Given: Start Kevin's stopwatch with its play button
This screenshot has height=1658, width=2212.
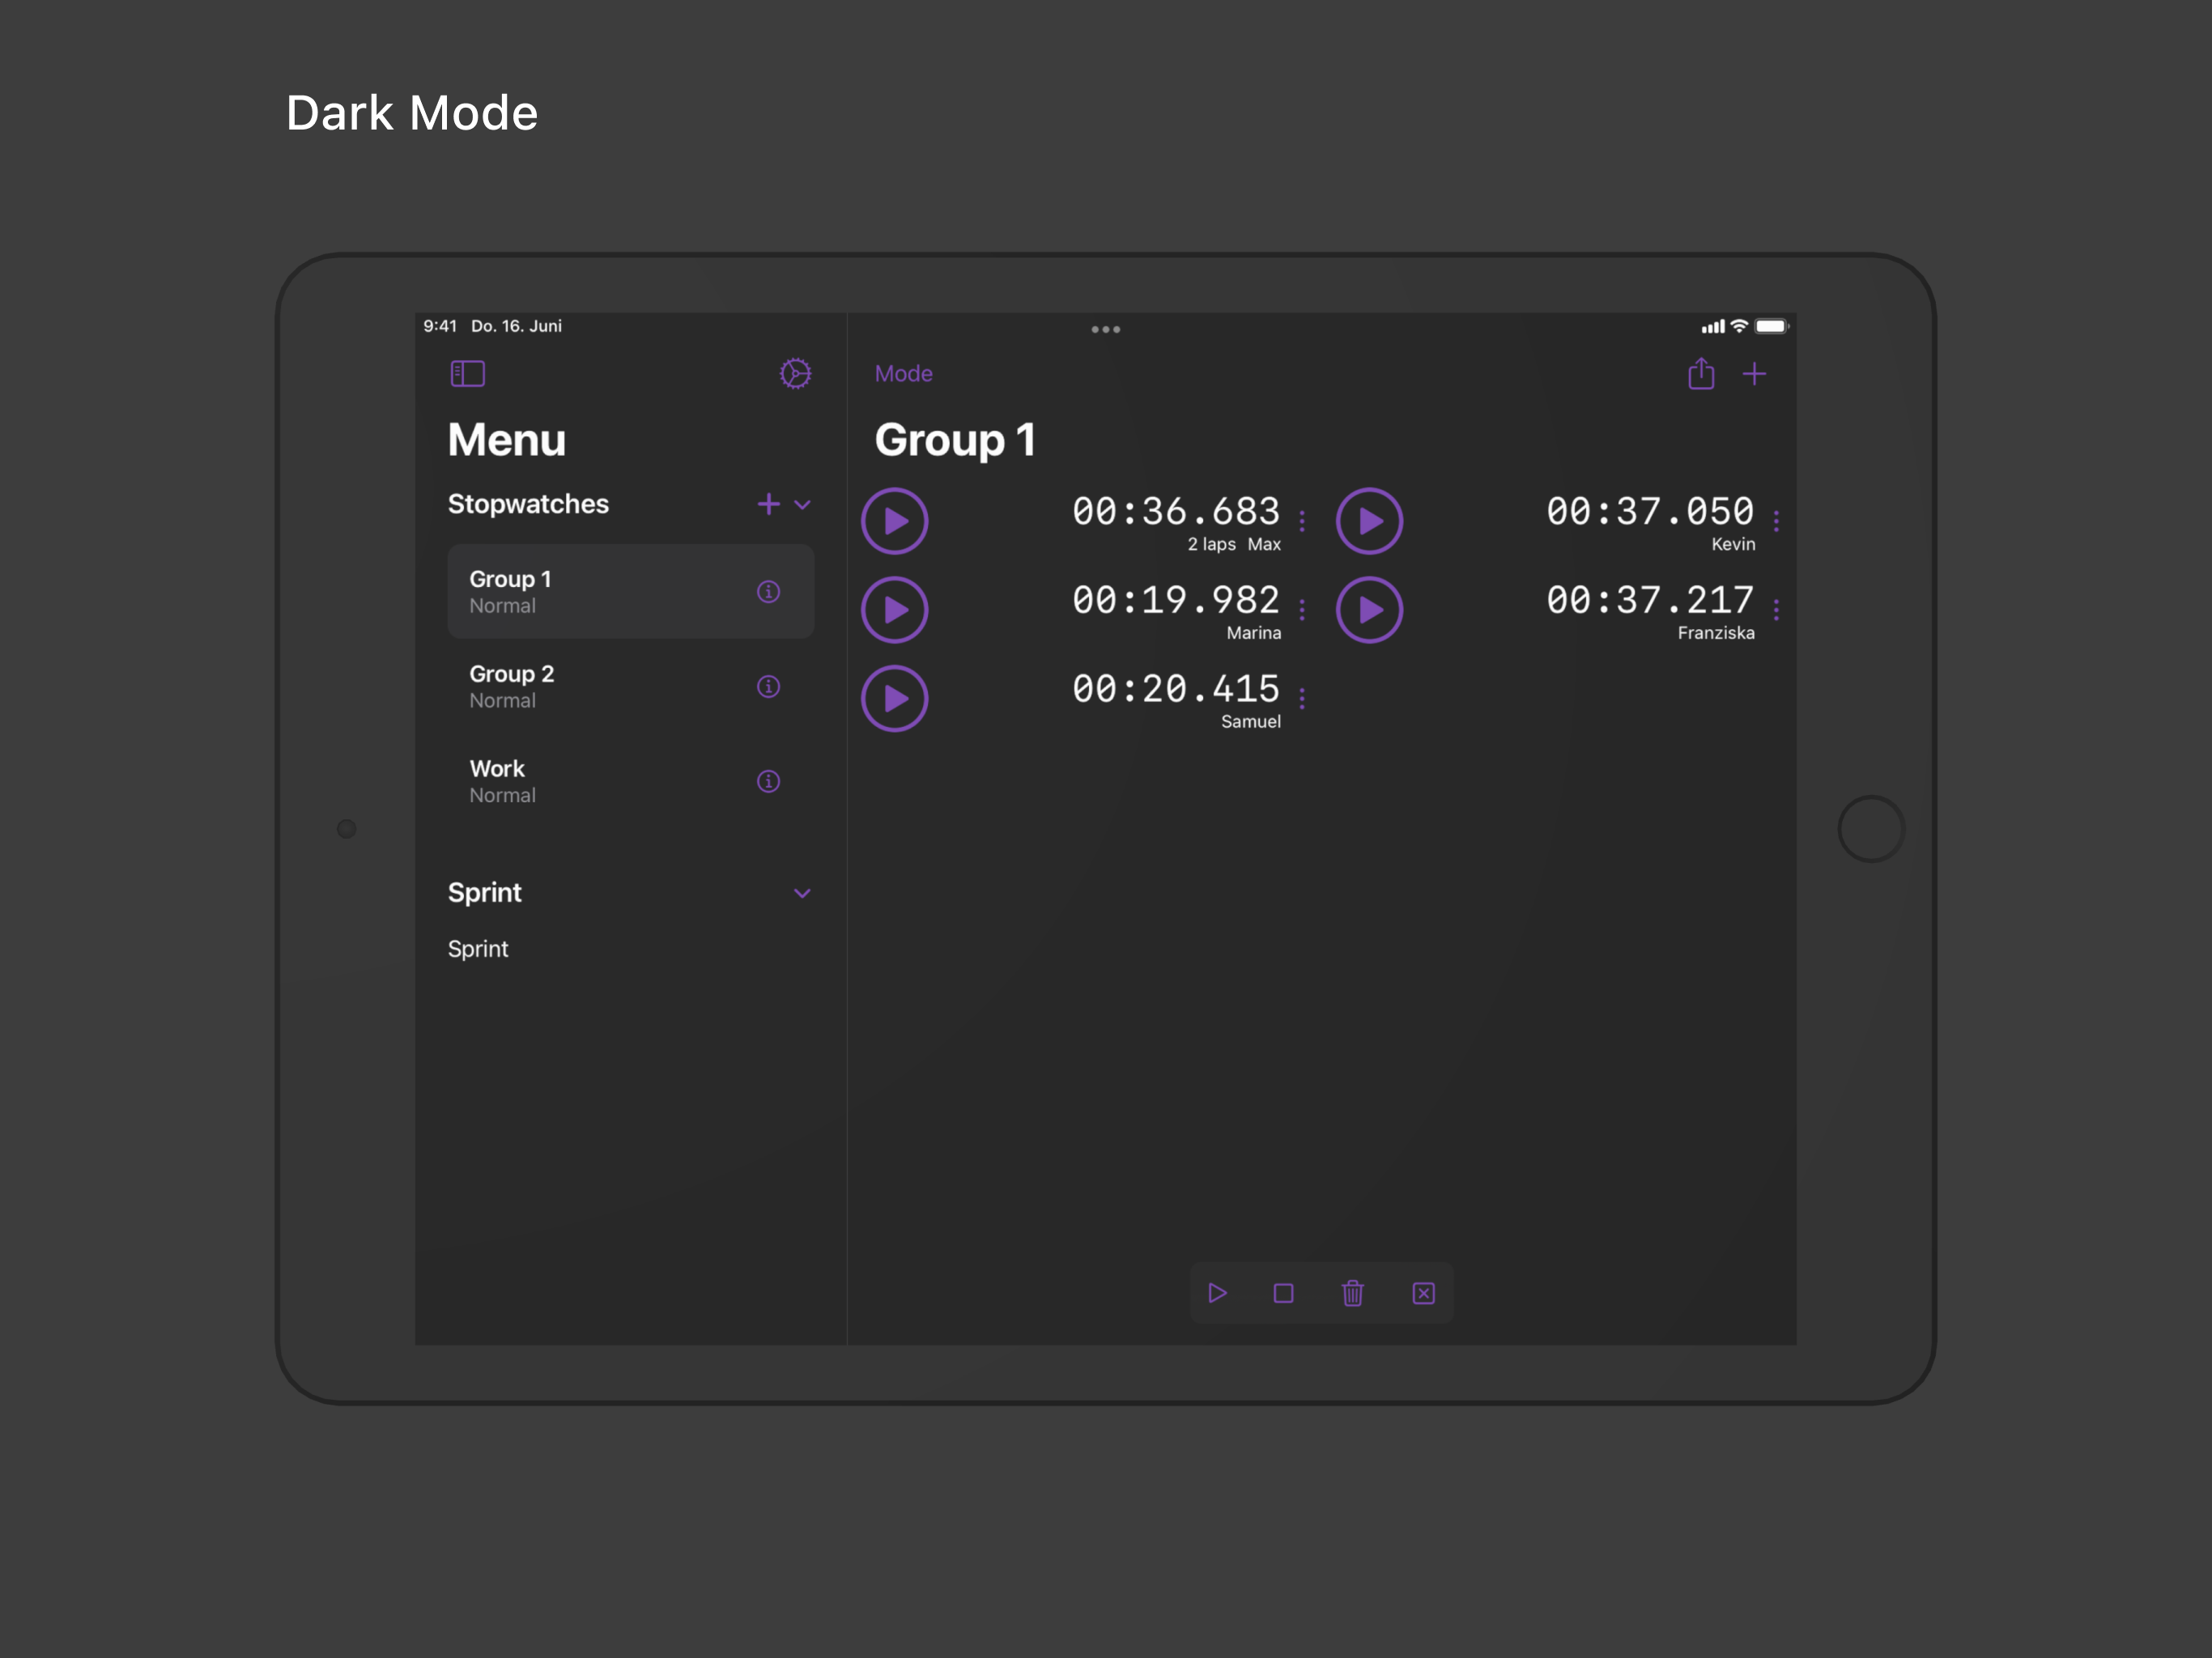Looking at the screenshot, I should 1369,520.
